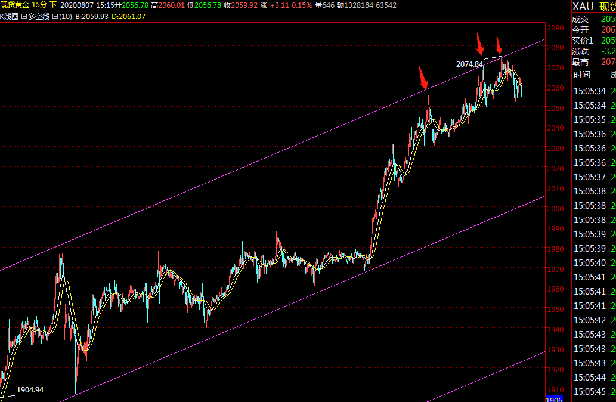Click the B:2059.93 indicator value
The image size is (616, 402).
(92, 17)
